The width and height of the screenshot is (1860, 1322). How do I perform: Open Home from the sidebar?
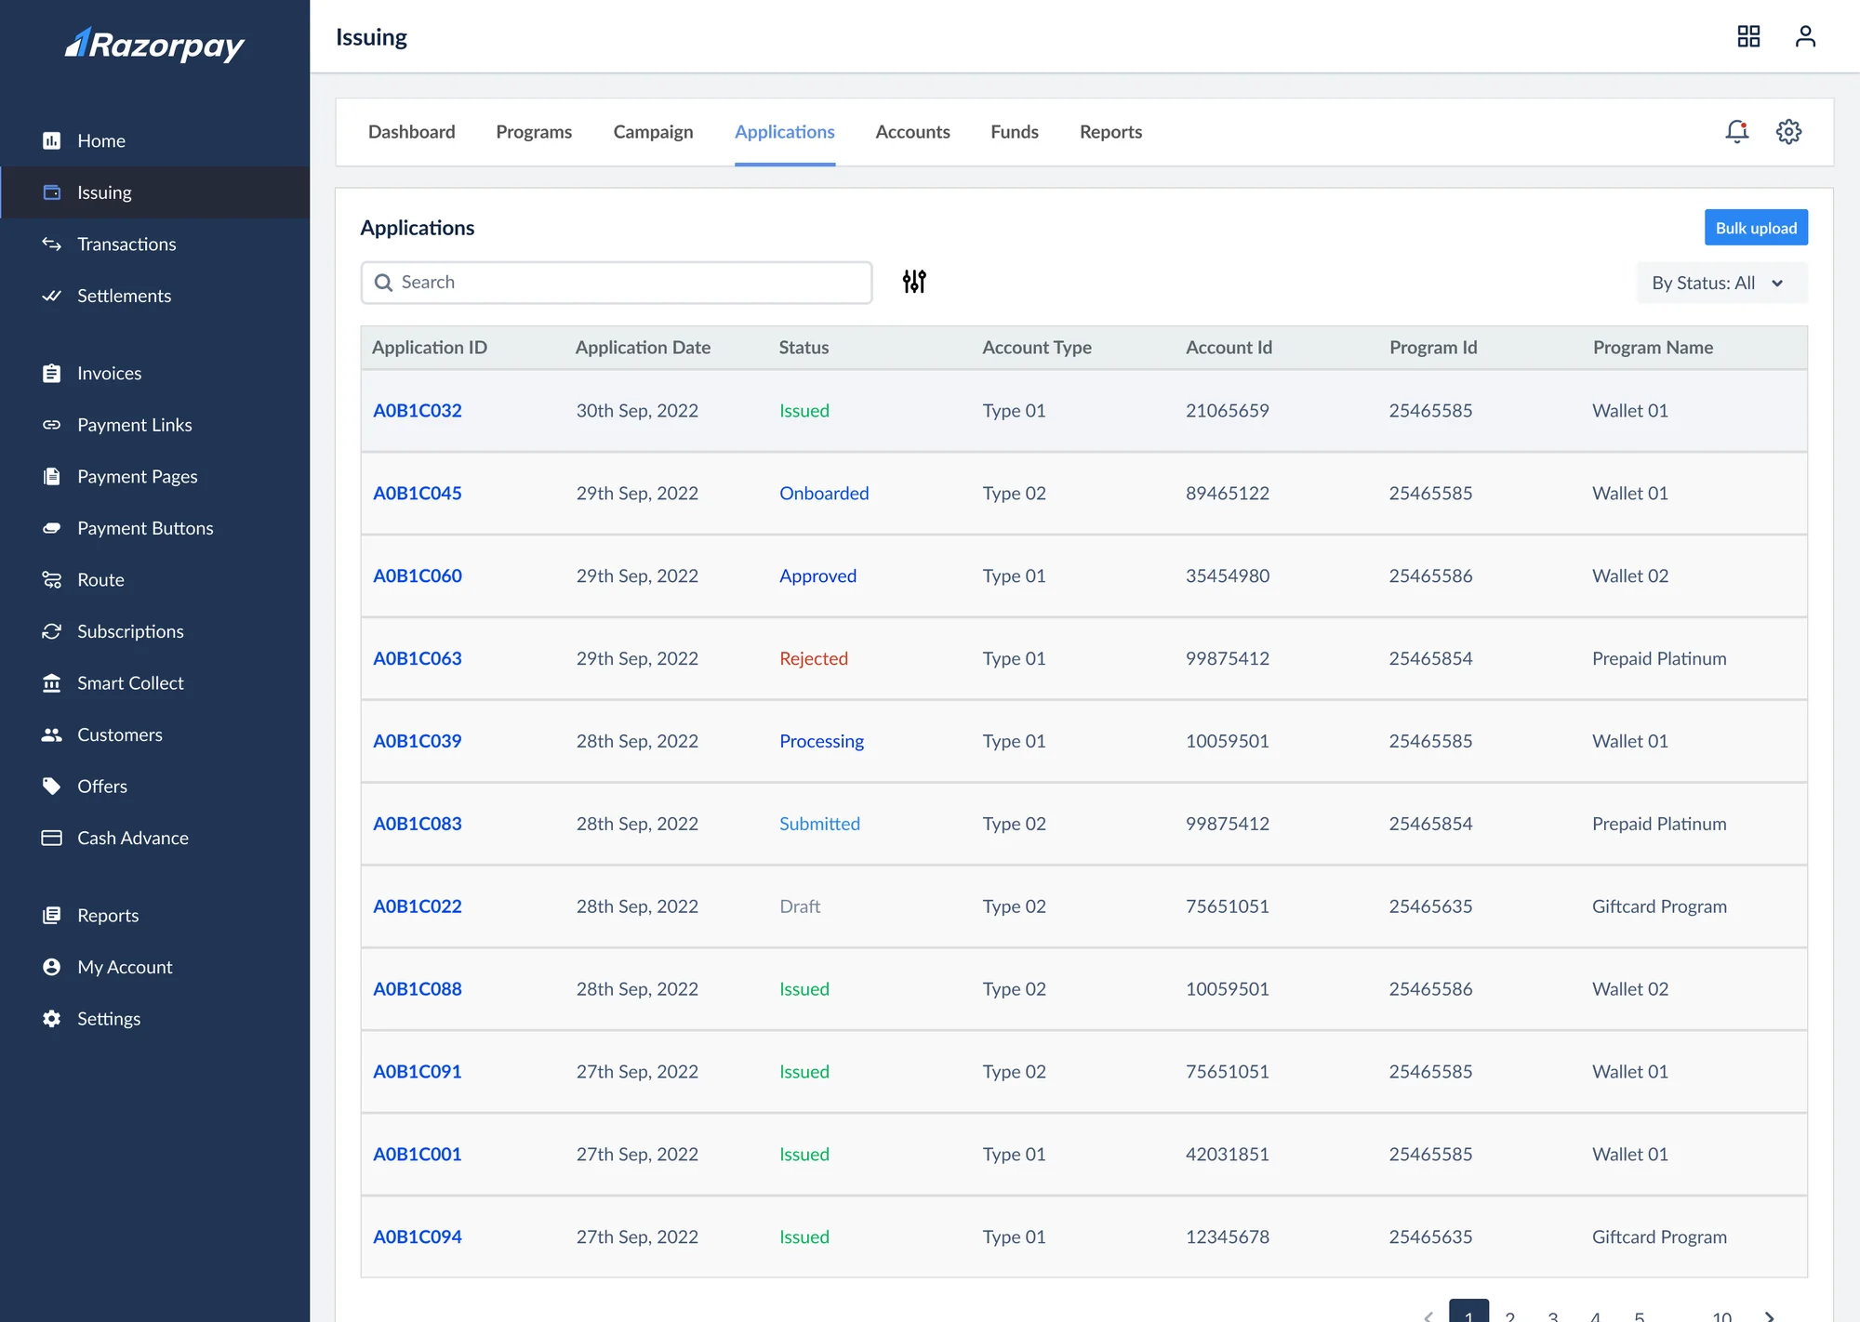(x=100, y=140)
